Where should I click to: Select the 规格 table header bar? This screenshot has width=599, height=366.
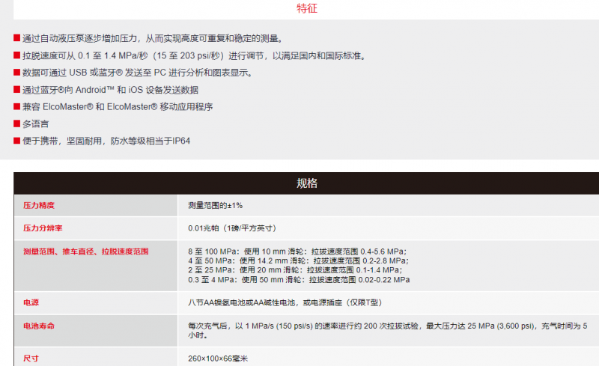(306, 183)
